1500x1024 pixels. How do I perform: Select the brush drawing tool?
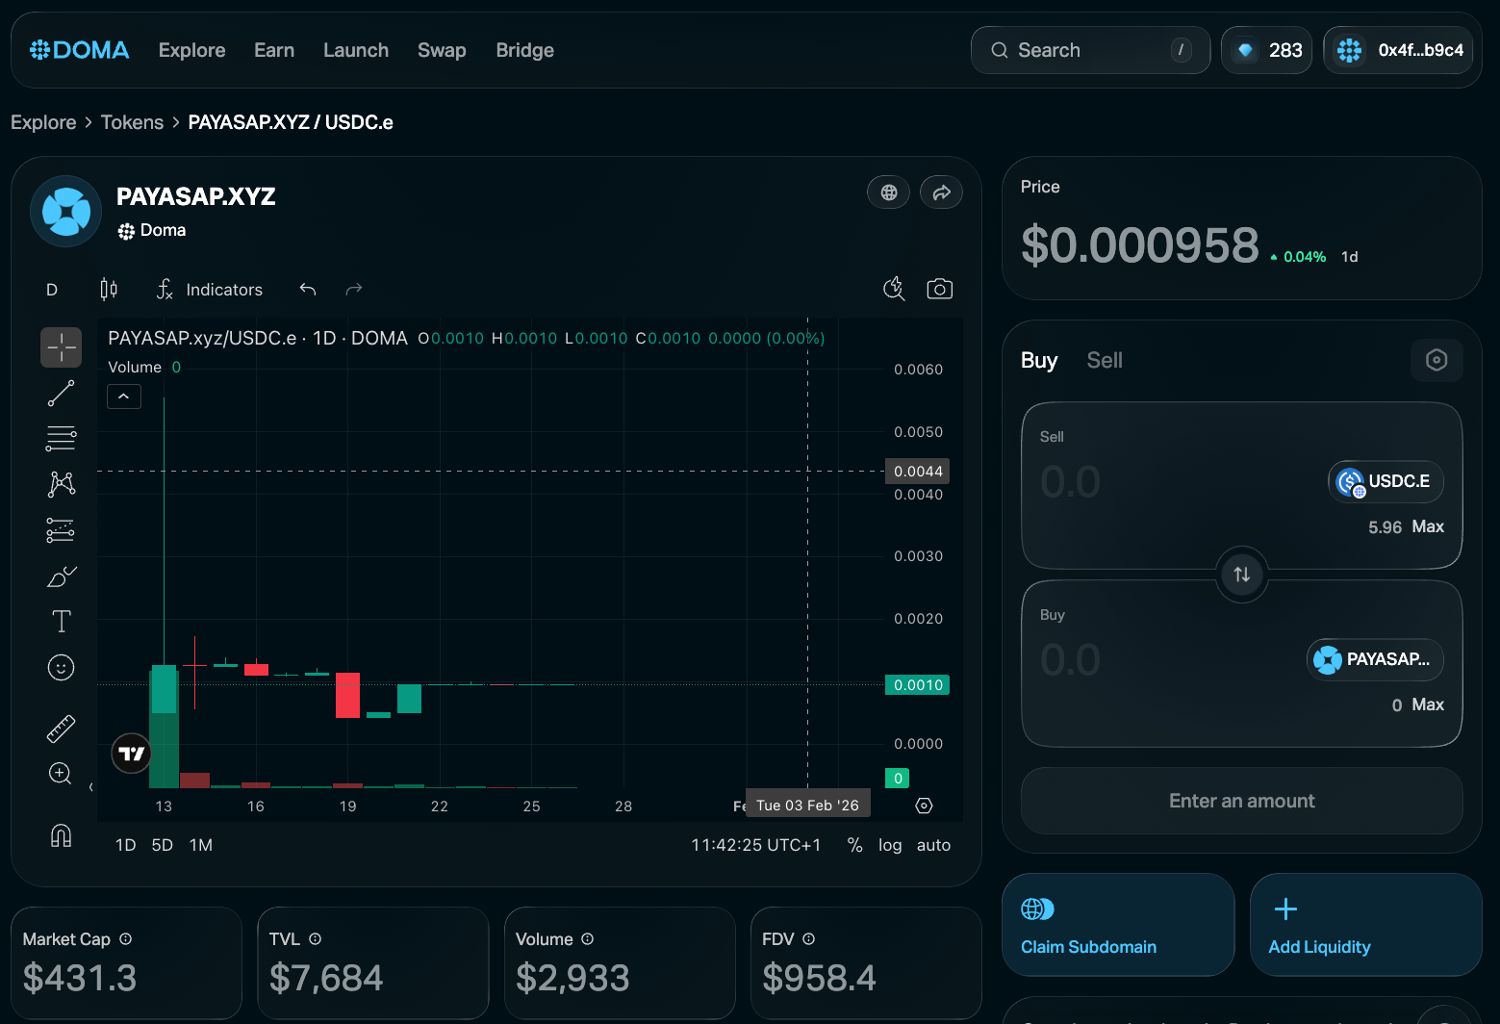pos(61,576)
